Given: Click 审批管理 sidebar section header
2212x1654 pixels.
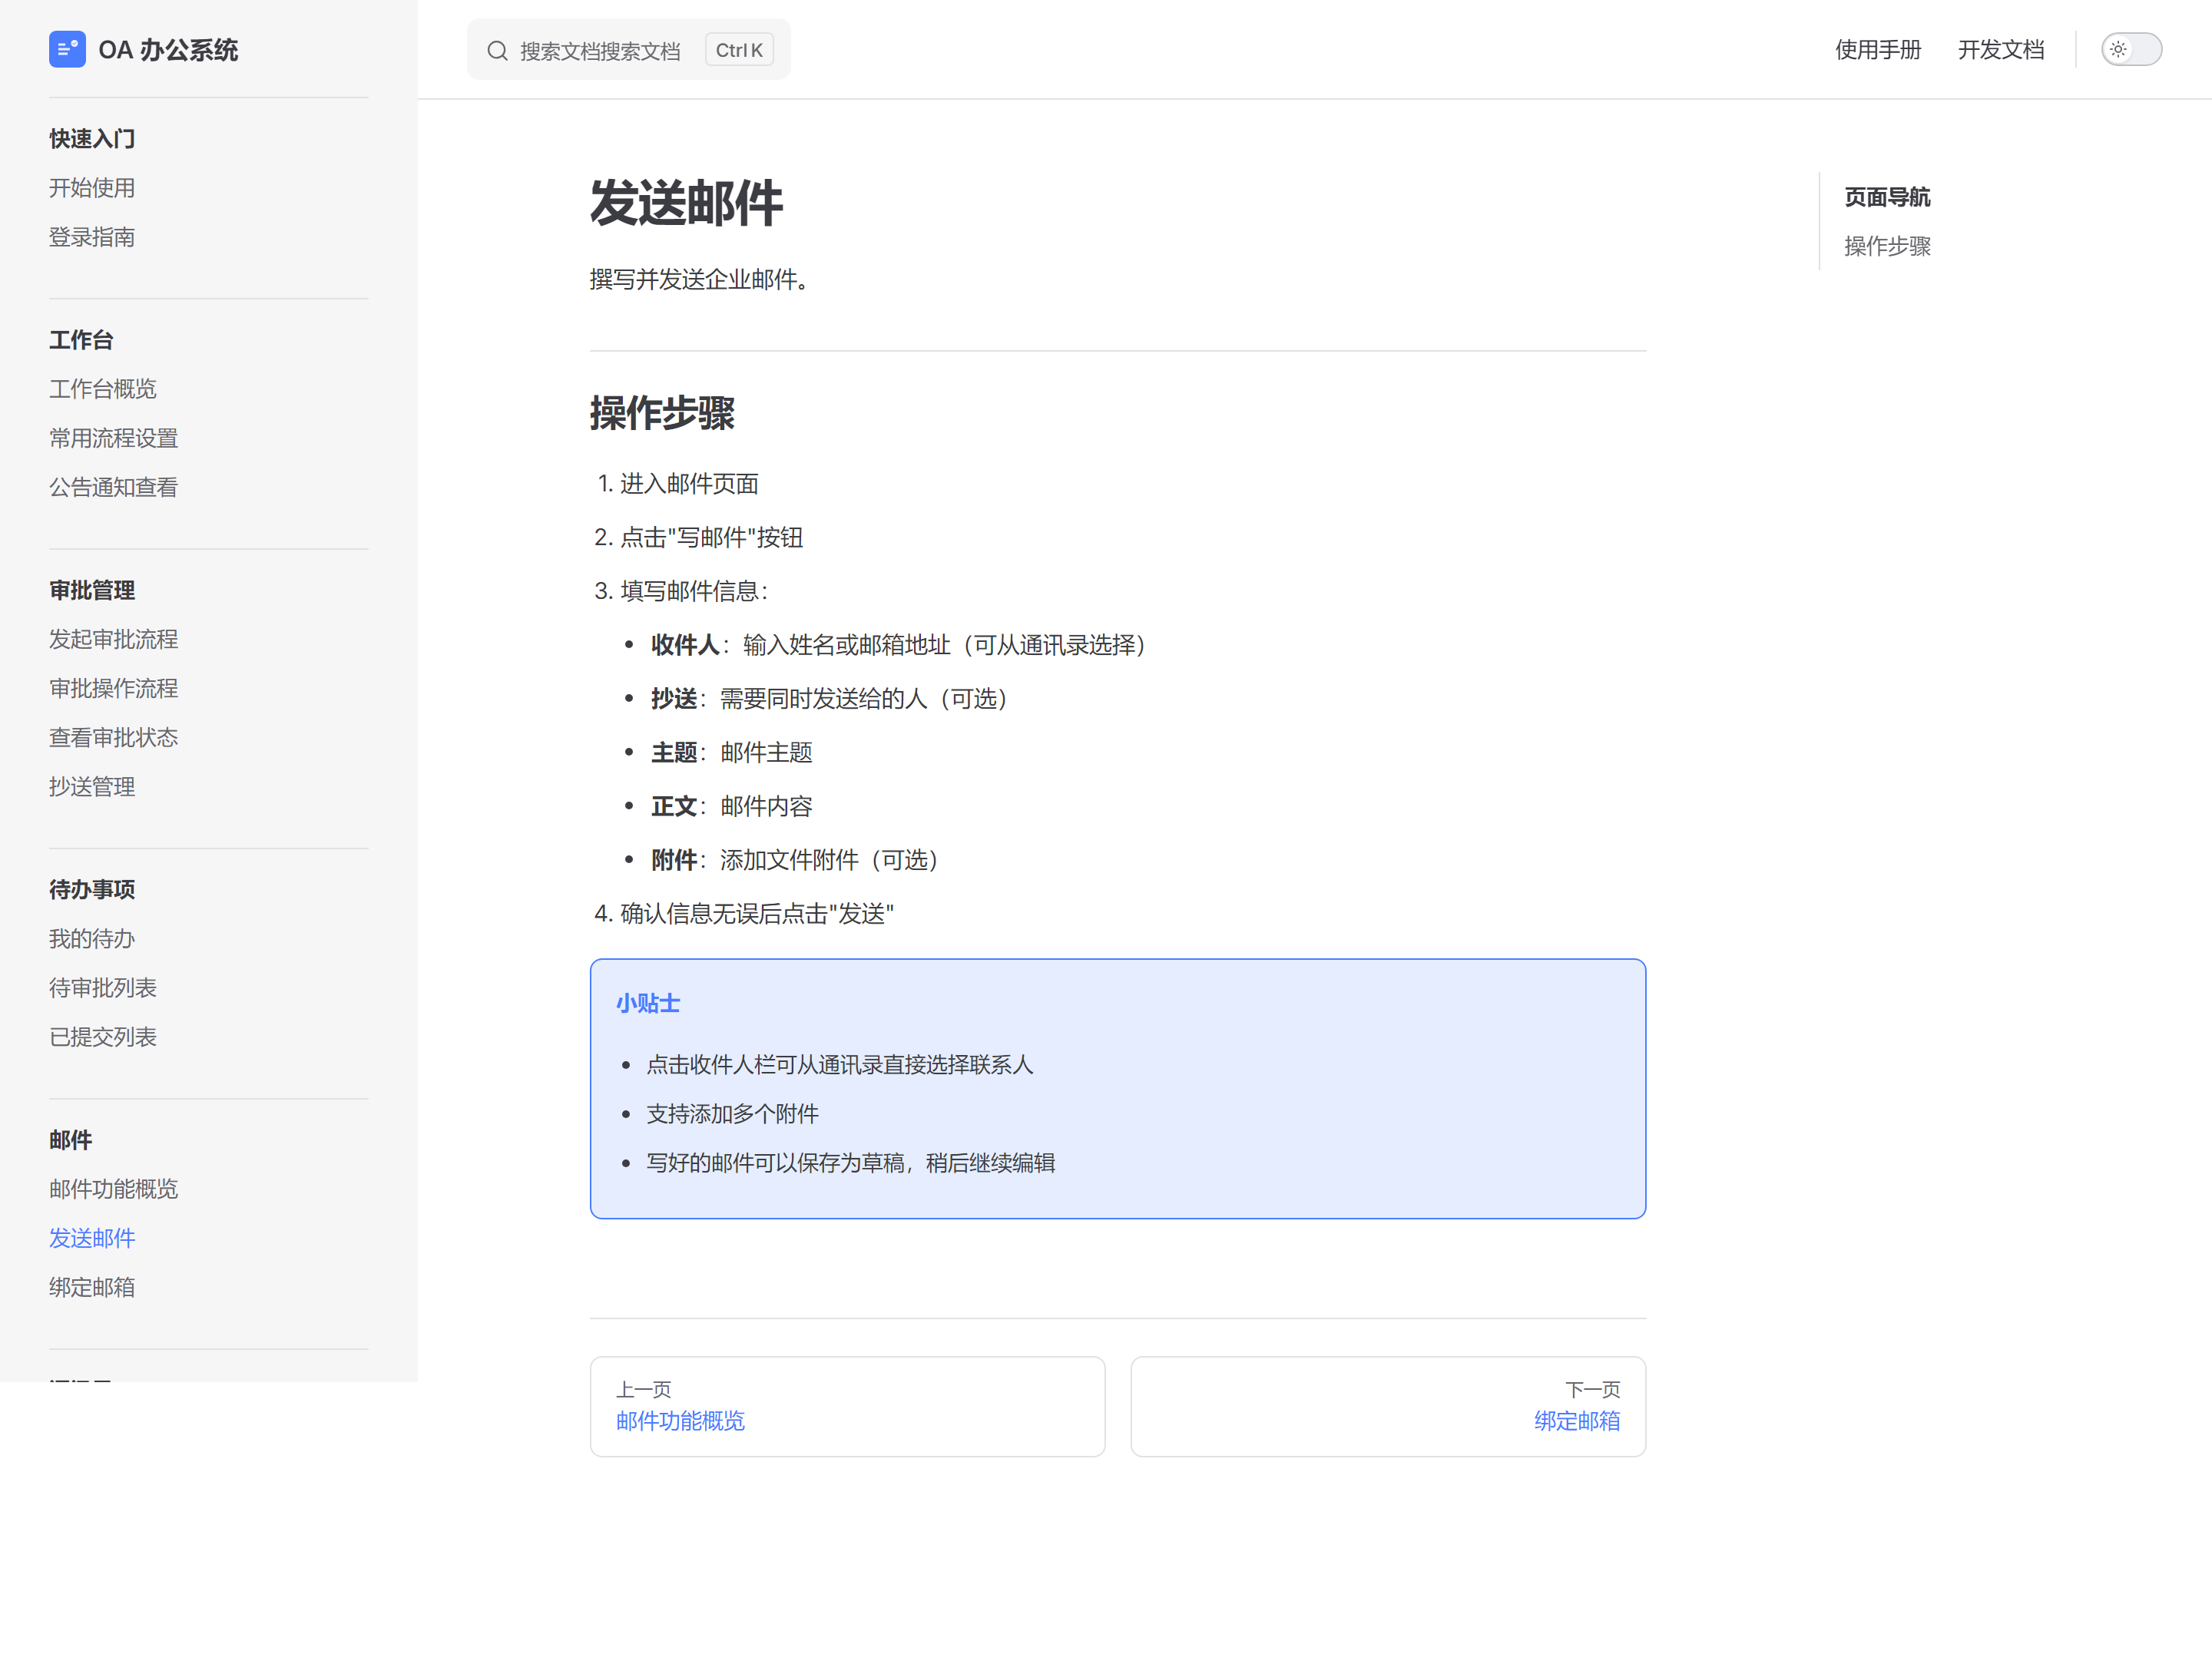Looking at the screenshot, I should [x=92, y=590].
